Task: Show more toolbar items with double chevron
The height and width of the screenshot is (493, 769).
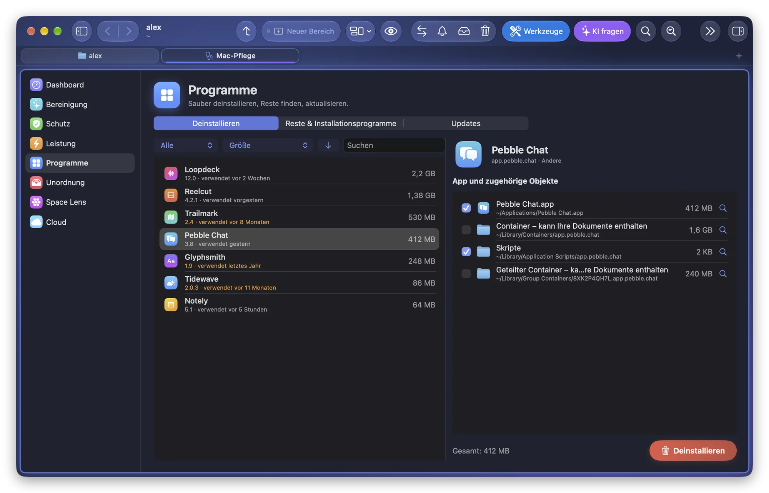Action: tap(710, 31)
